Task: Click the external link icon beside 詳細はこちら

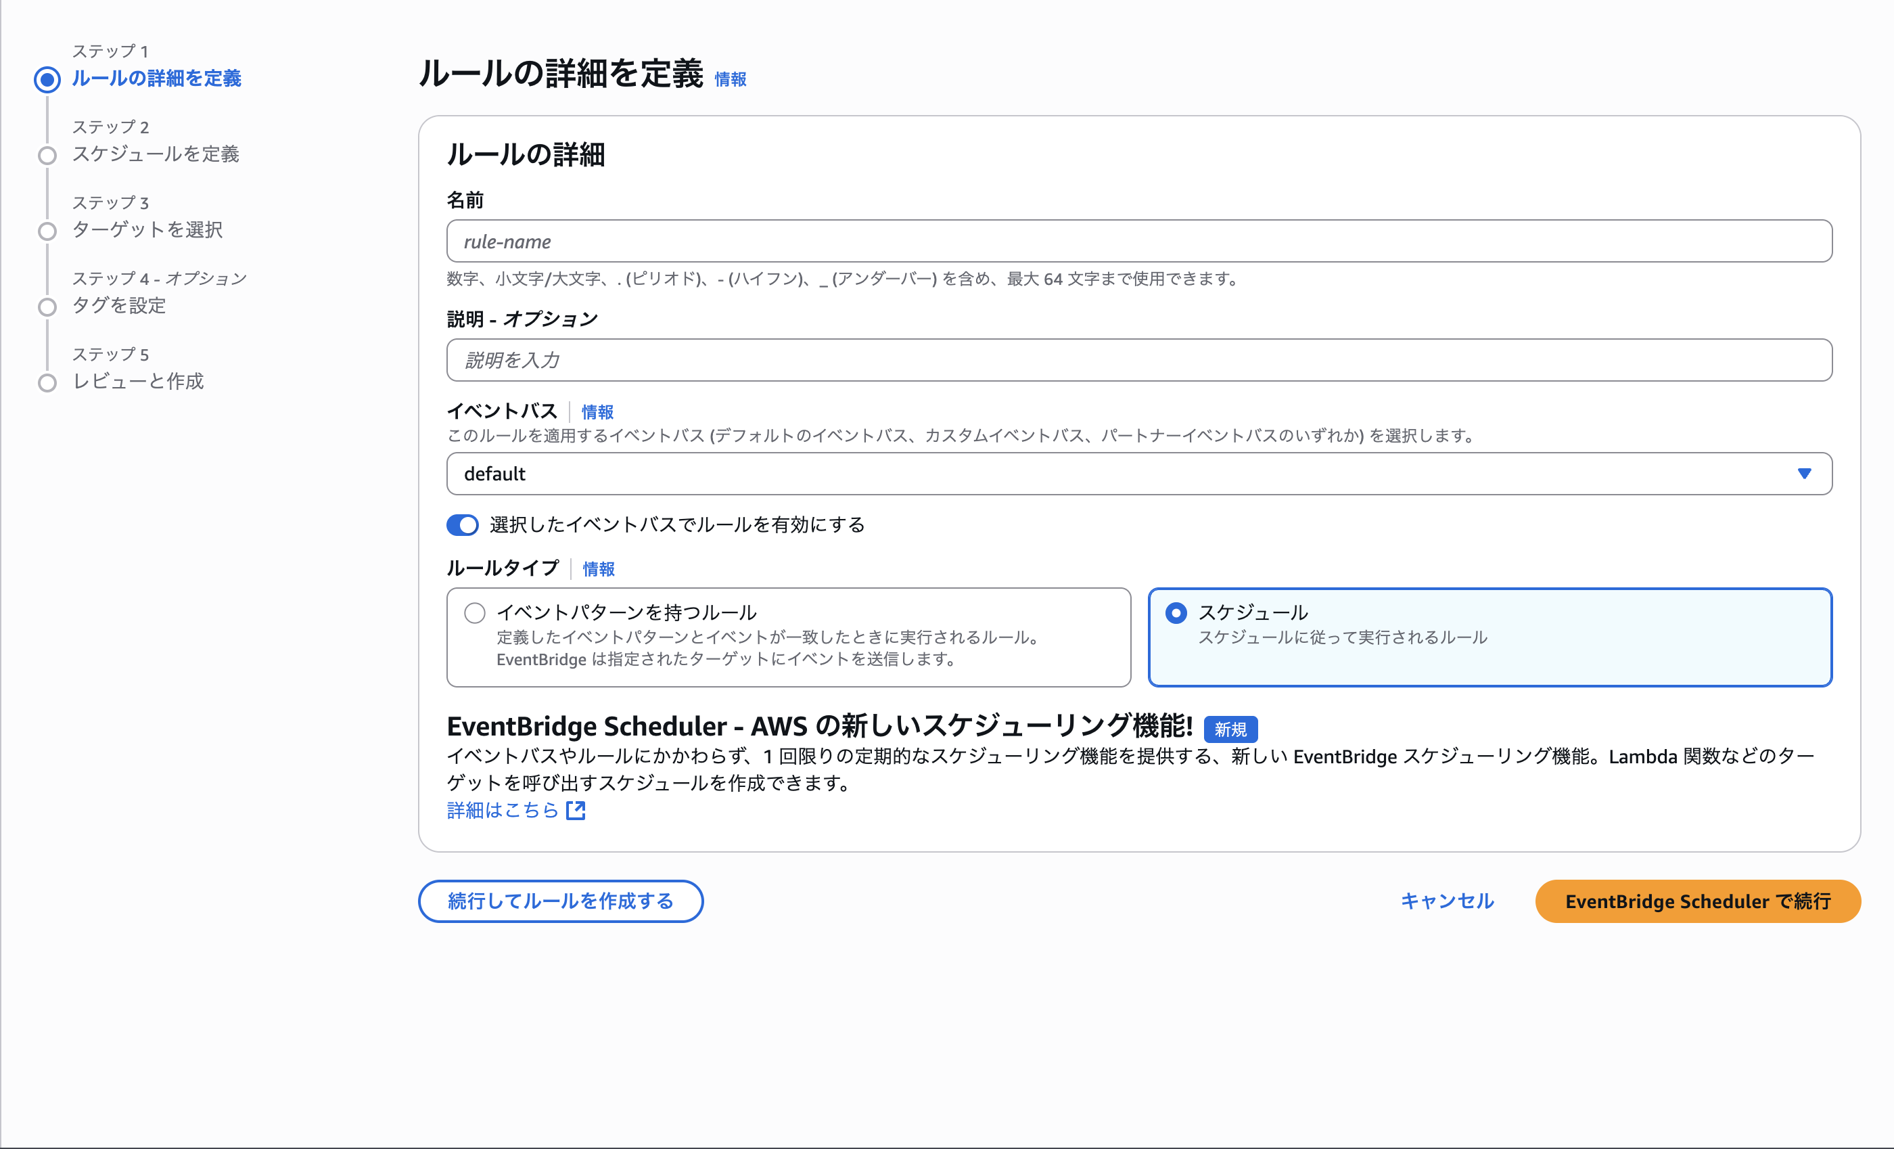Action: click(576, 810)
